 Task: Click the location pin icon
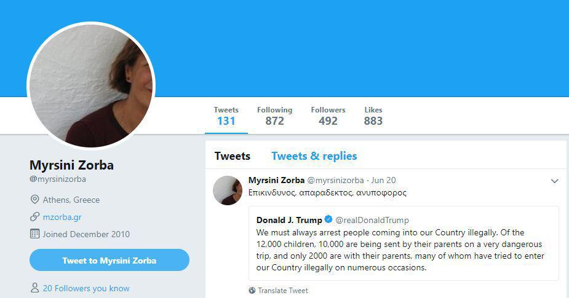tap(34, 200)
